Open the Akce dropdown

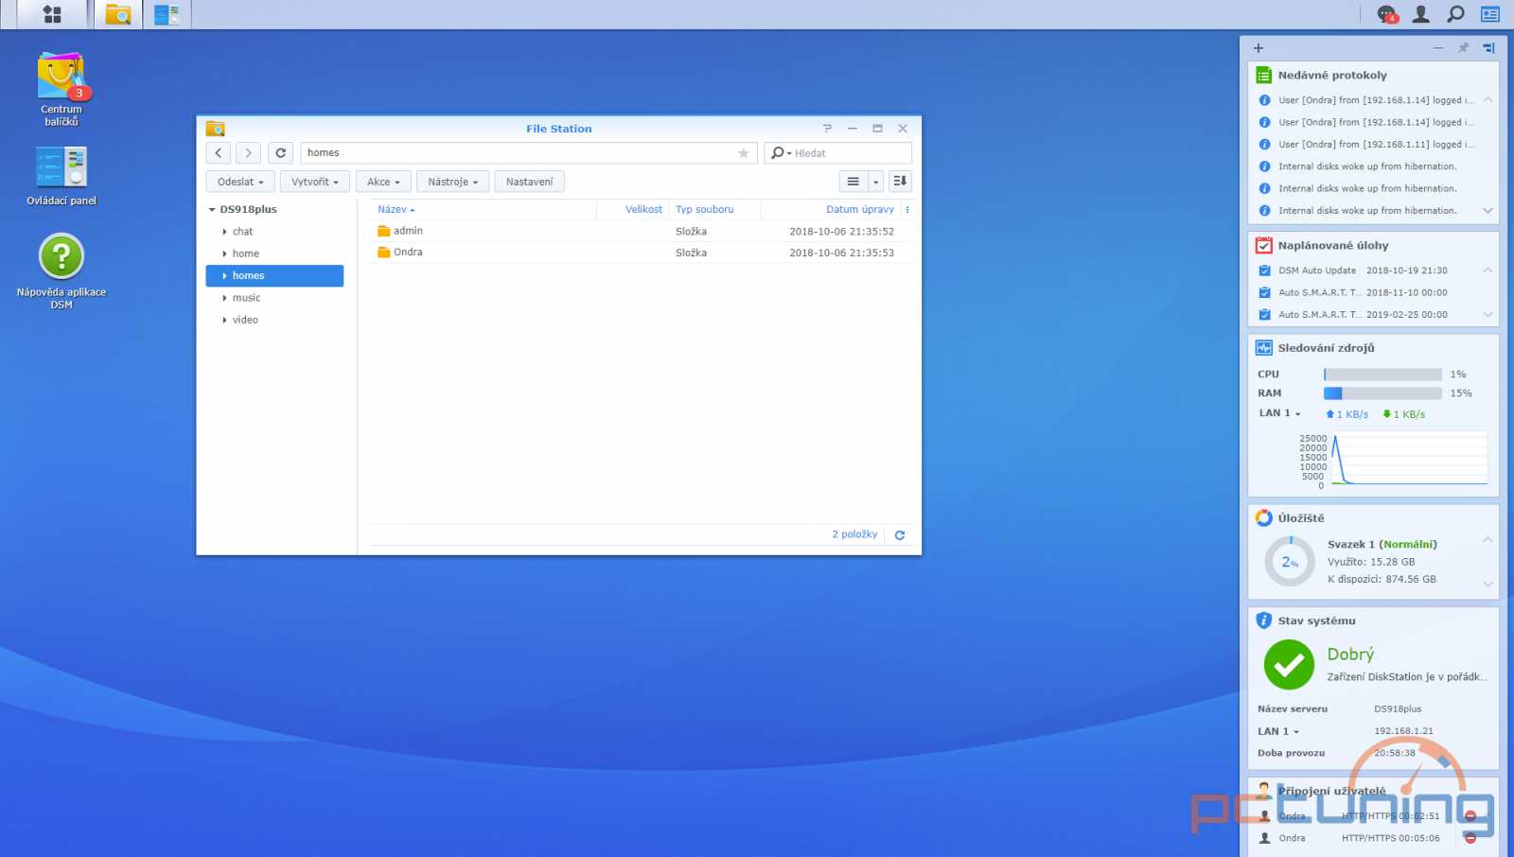[383, 182]
